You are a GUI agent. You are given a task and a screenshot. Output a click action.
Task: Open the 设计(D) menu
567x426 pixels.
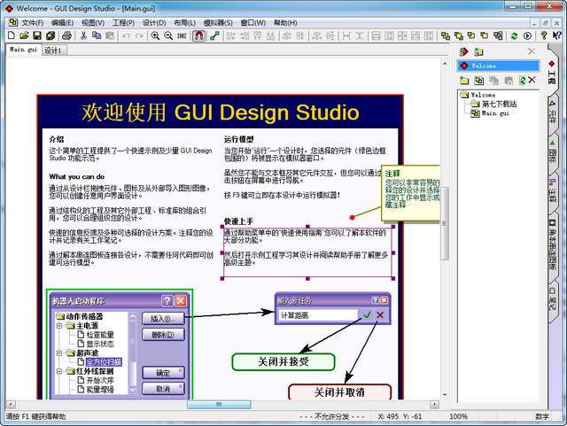pyautogui.click(x=154, y=23)
